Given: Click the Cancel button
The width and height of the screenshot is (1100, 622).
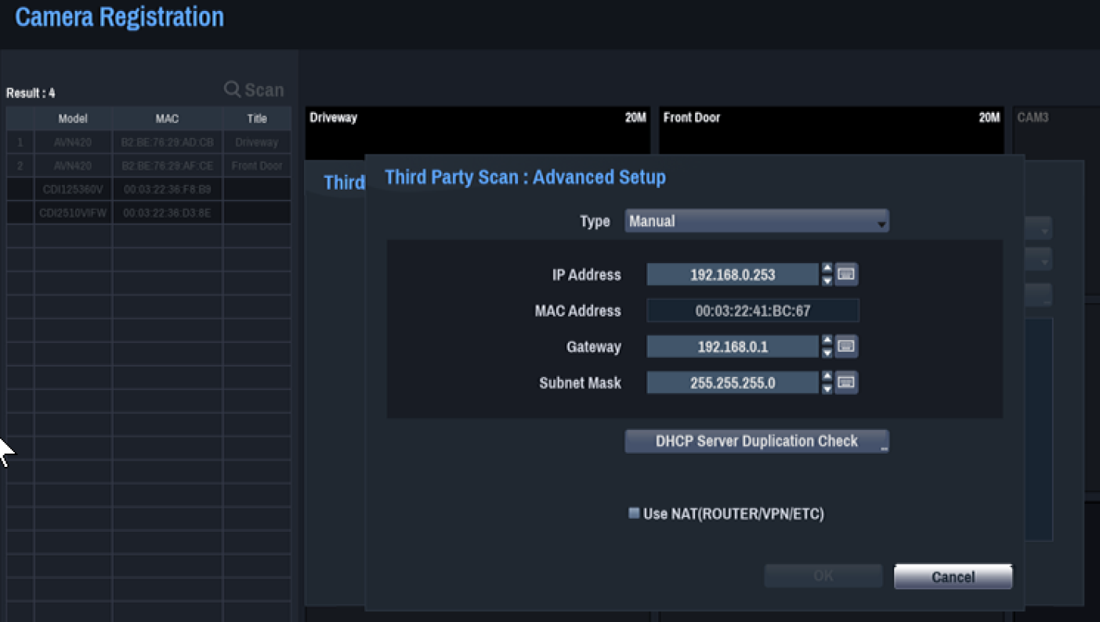Looking at the screenshot, I should 953,577.
